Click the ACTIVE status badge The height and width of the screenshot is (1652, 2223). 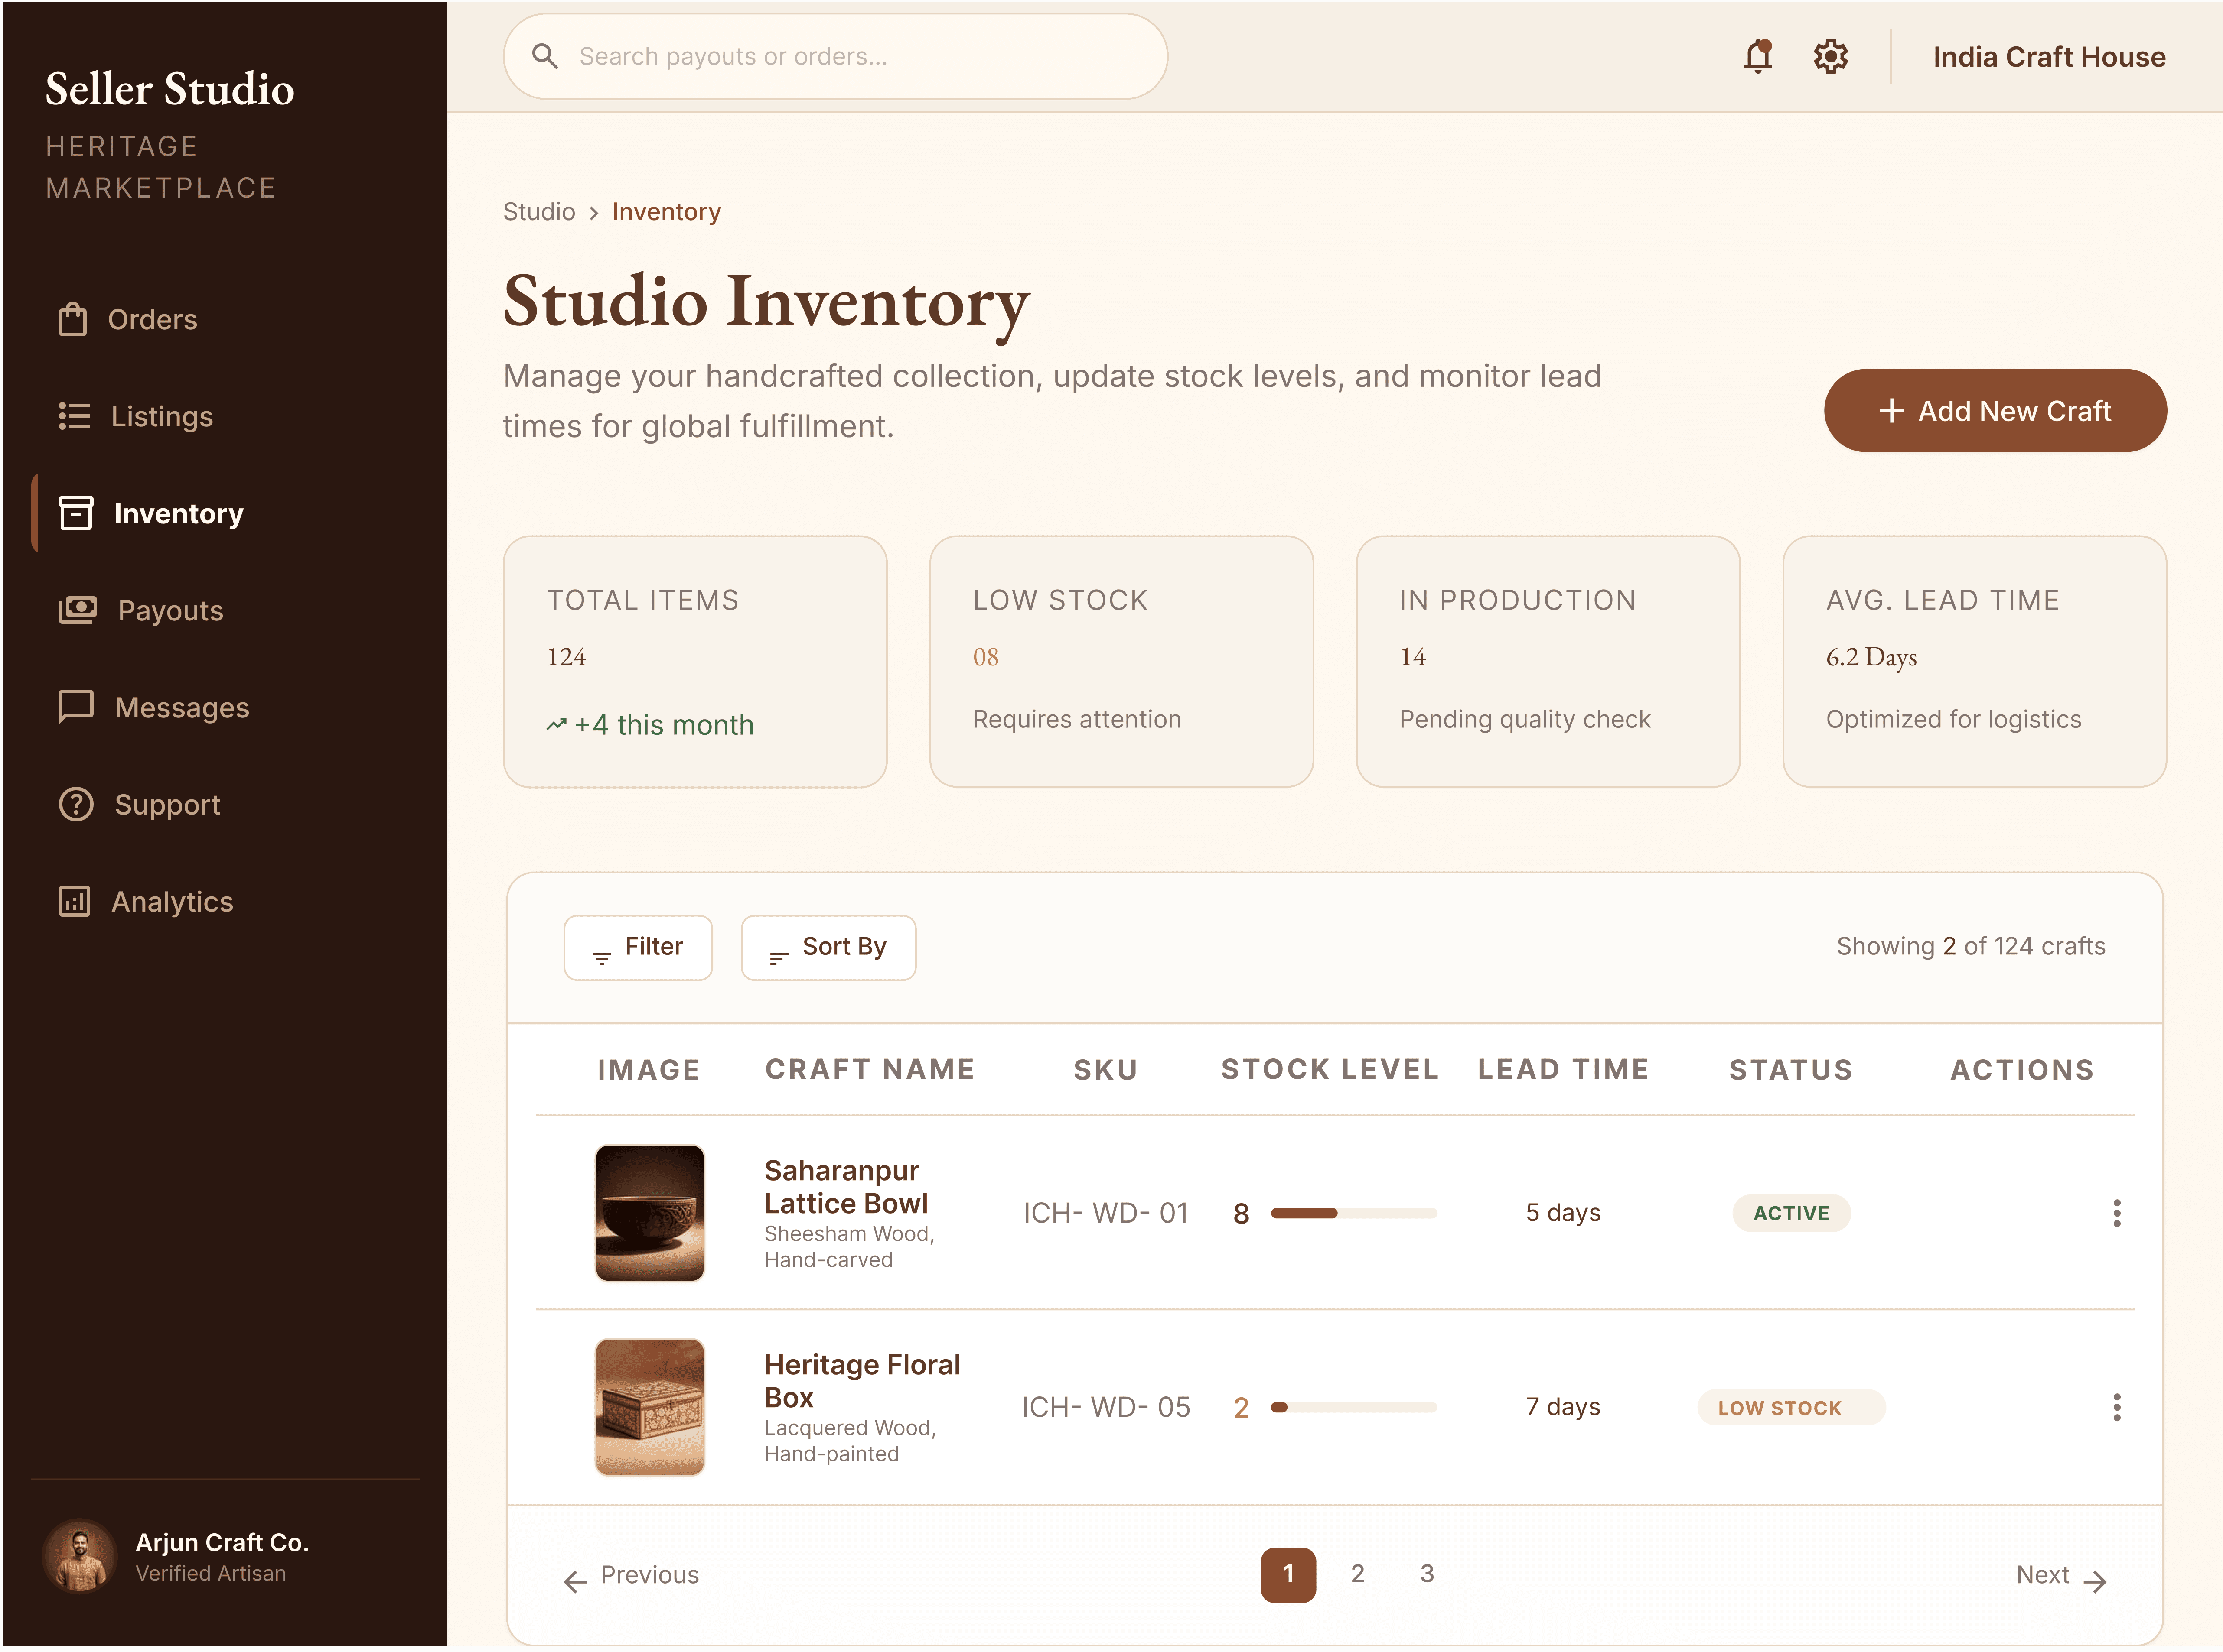click(1791, 1213)
